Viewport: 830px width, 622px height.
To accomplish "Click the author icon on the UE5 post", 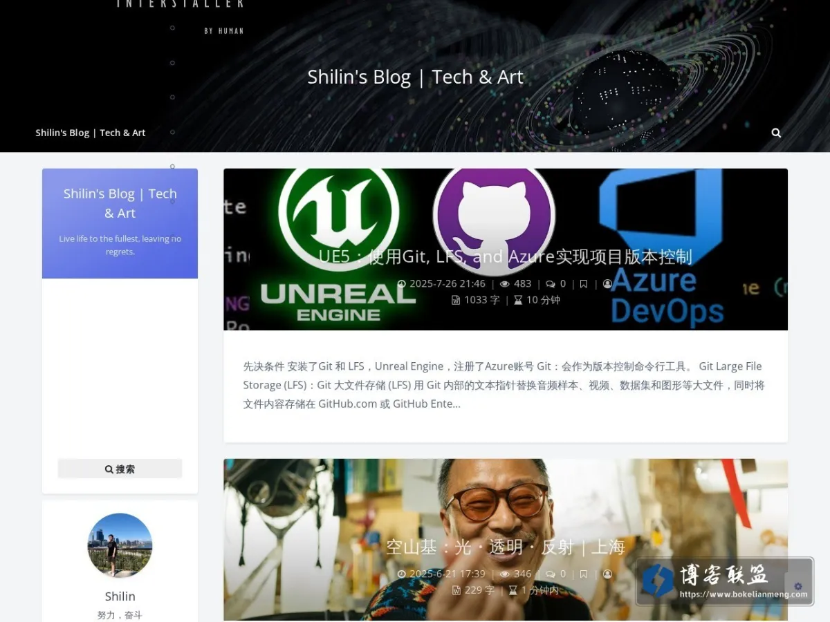I will coord(608,283).
